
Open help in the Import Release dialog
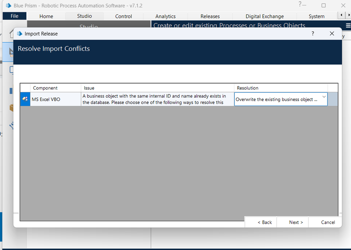tap(313, 34)
